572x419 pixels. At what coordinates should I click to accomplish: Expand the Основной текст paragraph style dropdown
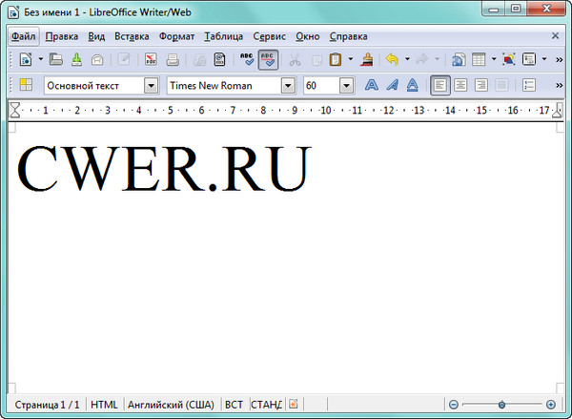(151, 86)
